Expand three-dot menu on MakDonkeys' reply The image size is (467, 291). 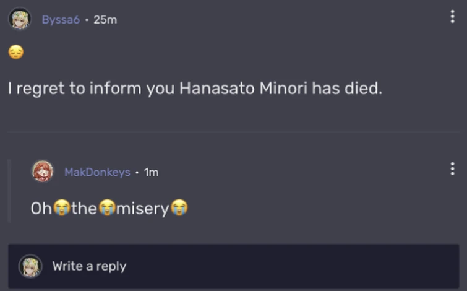tap(453, 169)
